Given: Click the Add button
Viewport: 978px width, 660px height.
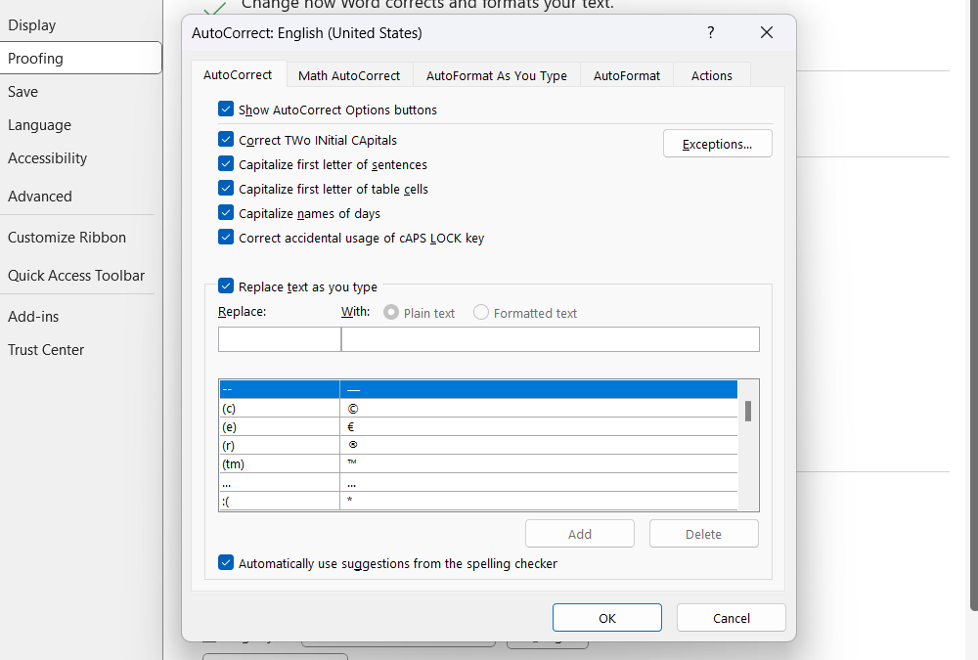Looking at the screenshot, I should tap(579, 534).
